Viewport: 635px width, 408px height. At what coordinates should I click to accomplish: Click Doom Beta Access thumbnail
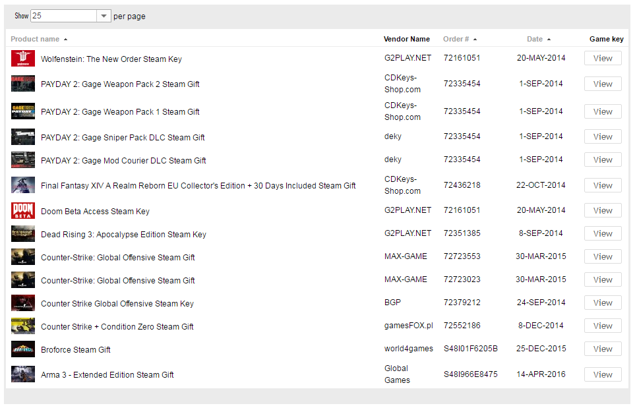22,210
